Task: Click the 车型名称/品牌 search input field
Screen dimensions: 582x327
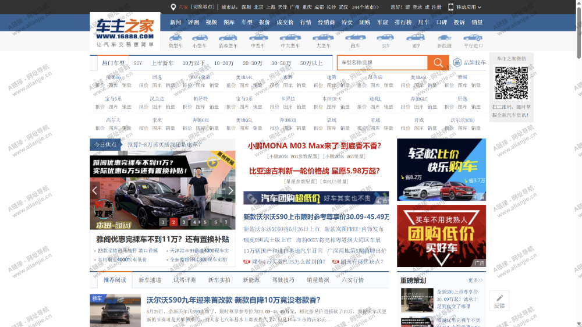Action: click(x=382, y=63)
